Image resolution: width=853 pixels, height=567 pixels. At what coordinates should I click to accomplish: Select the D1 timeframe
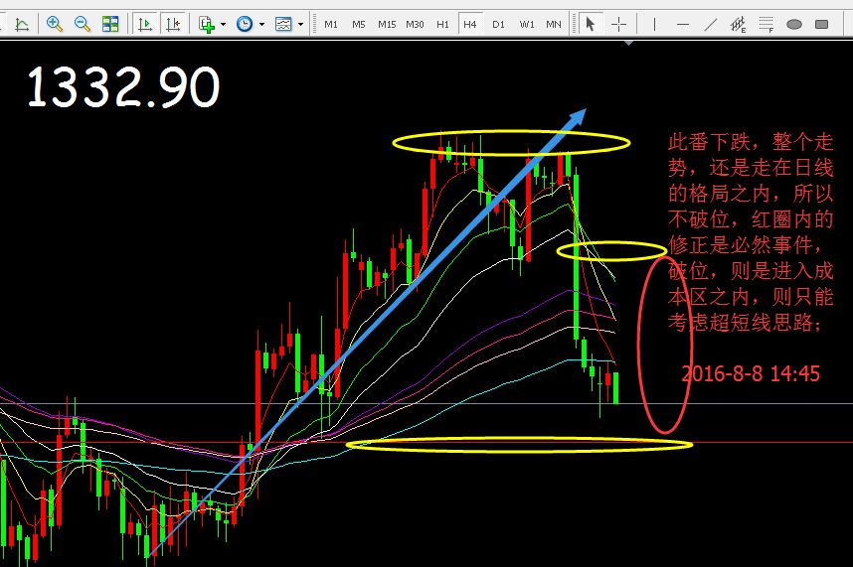(498, 25)
